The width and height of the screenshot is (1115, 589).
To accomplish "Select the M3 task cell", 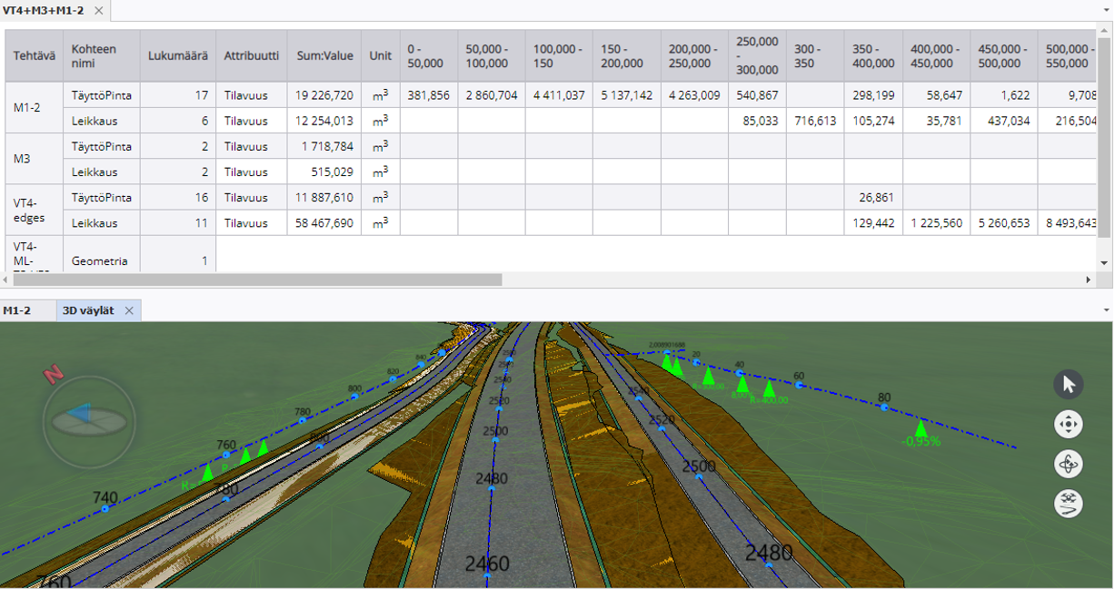I will click(x=35, y=159).
